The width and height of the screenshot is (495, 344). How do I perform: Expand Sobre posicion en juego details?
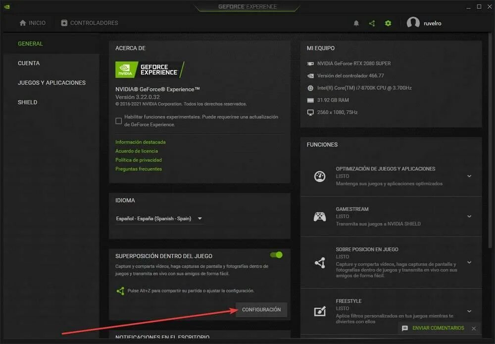pos(469,262)
